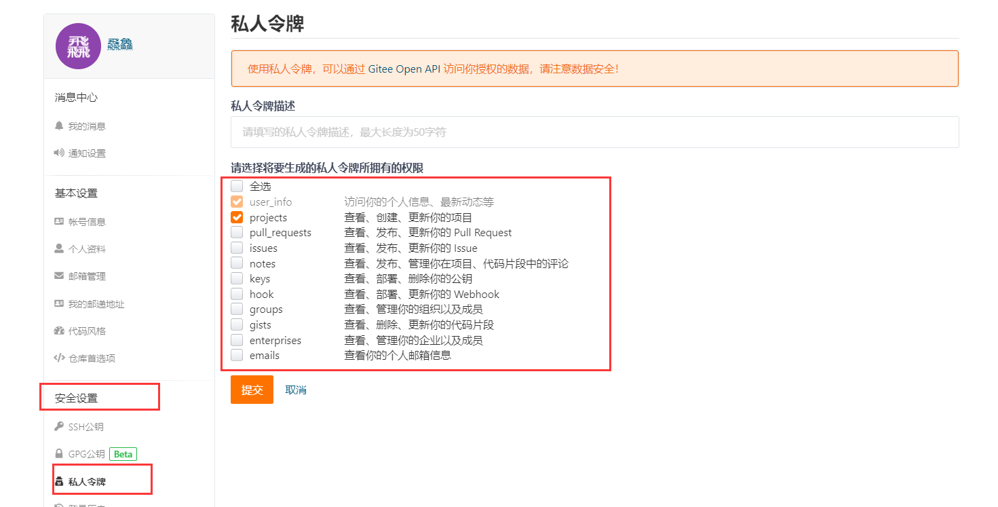Click the 基本设置 section heading
Screen dimensions: 998x507
pos(76,193)
